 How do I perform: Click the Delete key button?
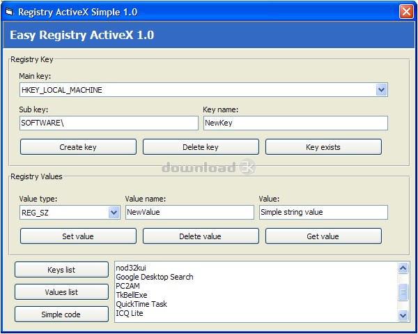(x=201, y=147)
